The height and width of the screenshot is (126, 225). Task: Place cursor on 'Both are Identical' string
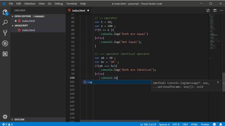click(137, 70)
